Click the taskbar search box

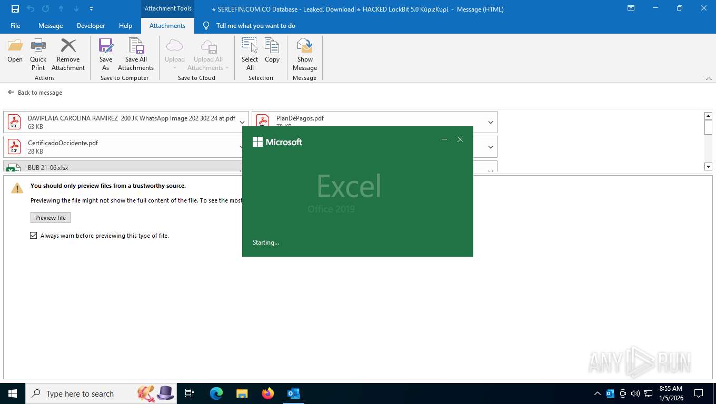101,393
